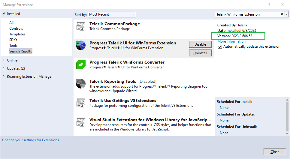Select the Templates category
The image size is (290, 159).
coord(17,34)
